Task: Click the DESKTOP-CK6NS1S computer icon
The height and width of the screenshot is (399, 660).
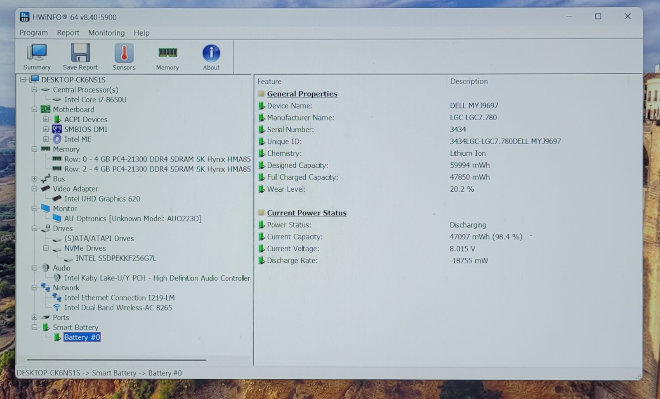Action: (x=35, y=79)
